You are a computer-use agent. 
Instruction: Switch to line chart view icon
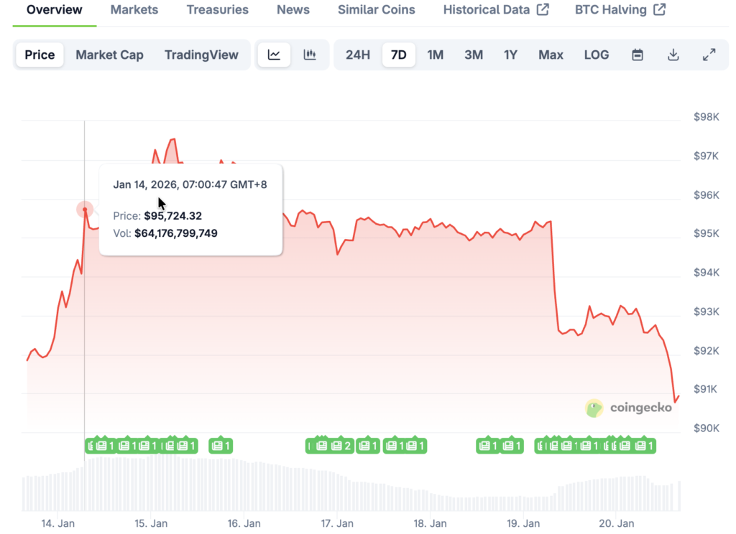click(274, 55)
